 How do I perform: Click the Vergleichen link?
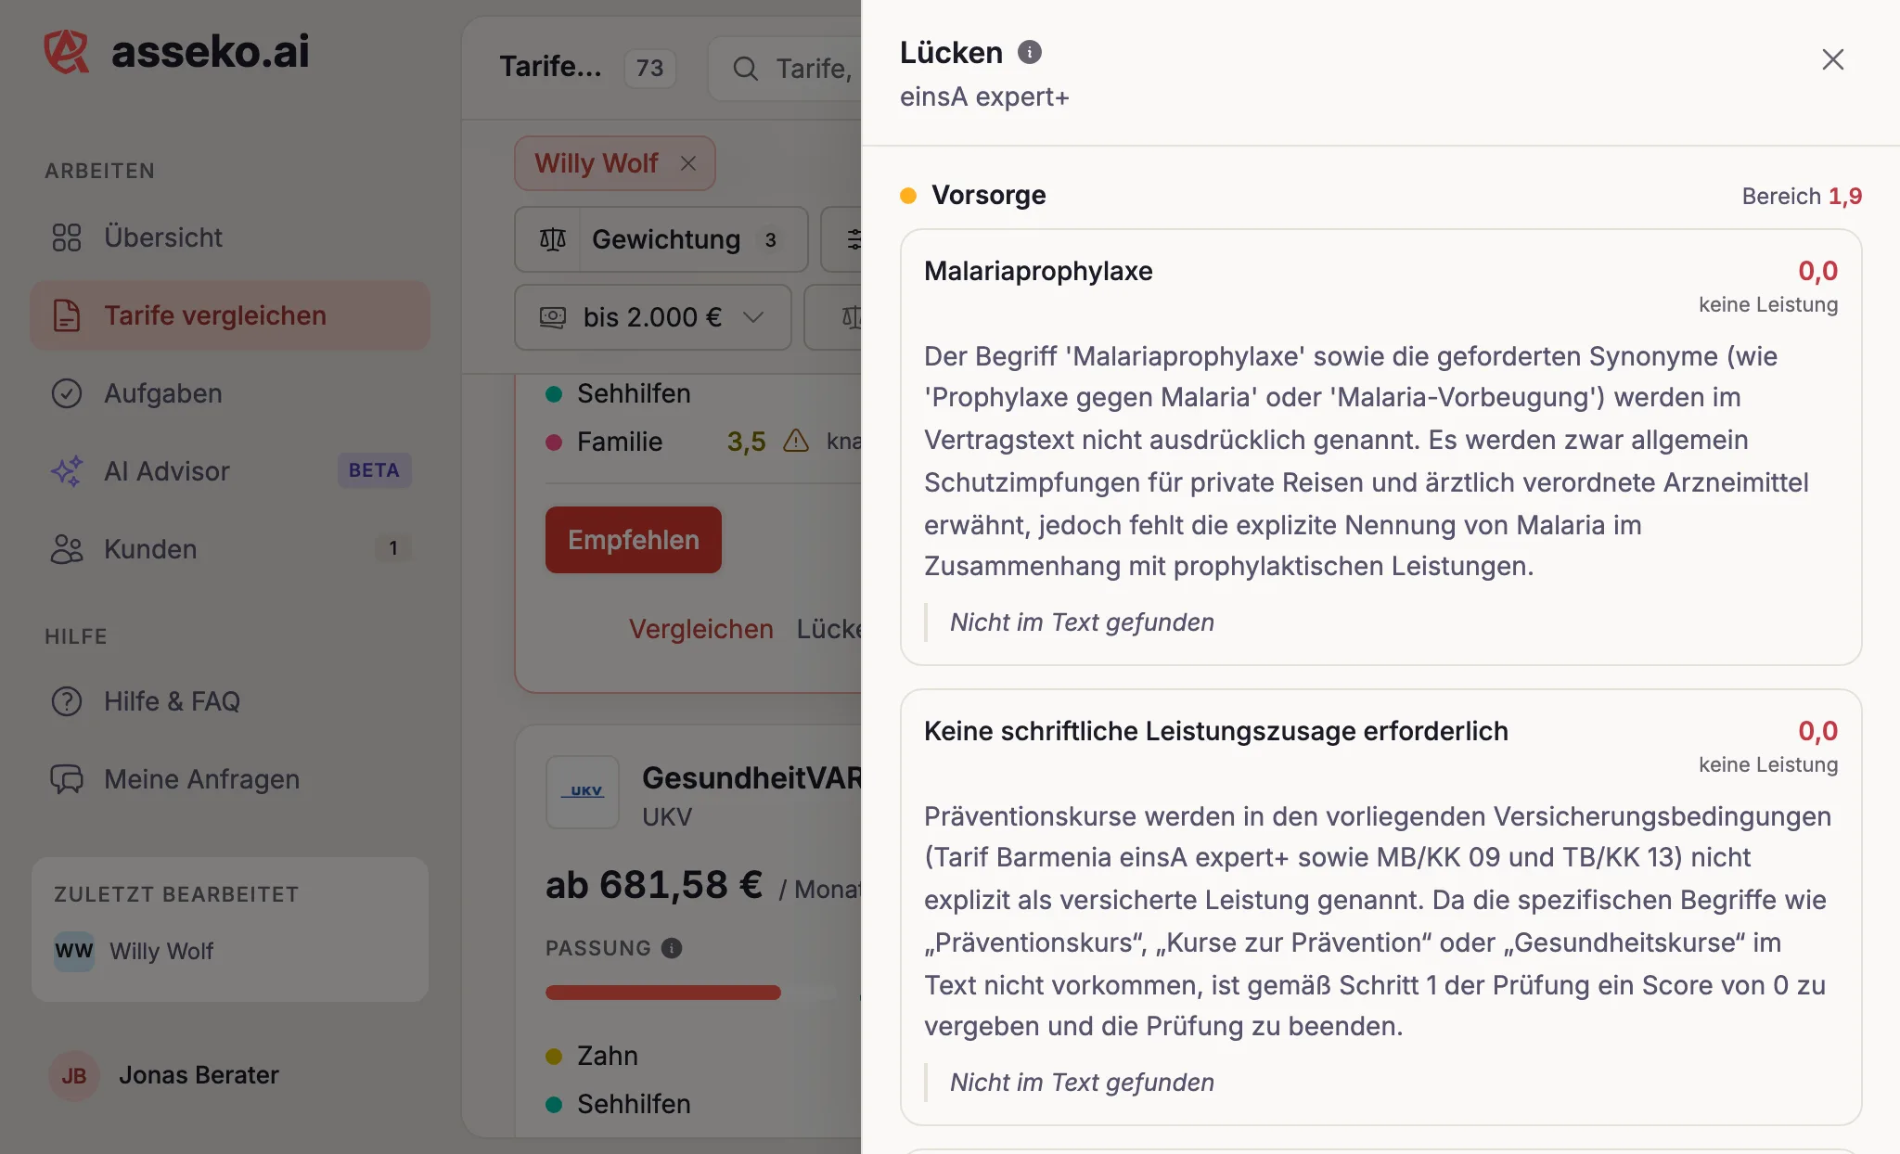(701, 629)
